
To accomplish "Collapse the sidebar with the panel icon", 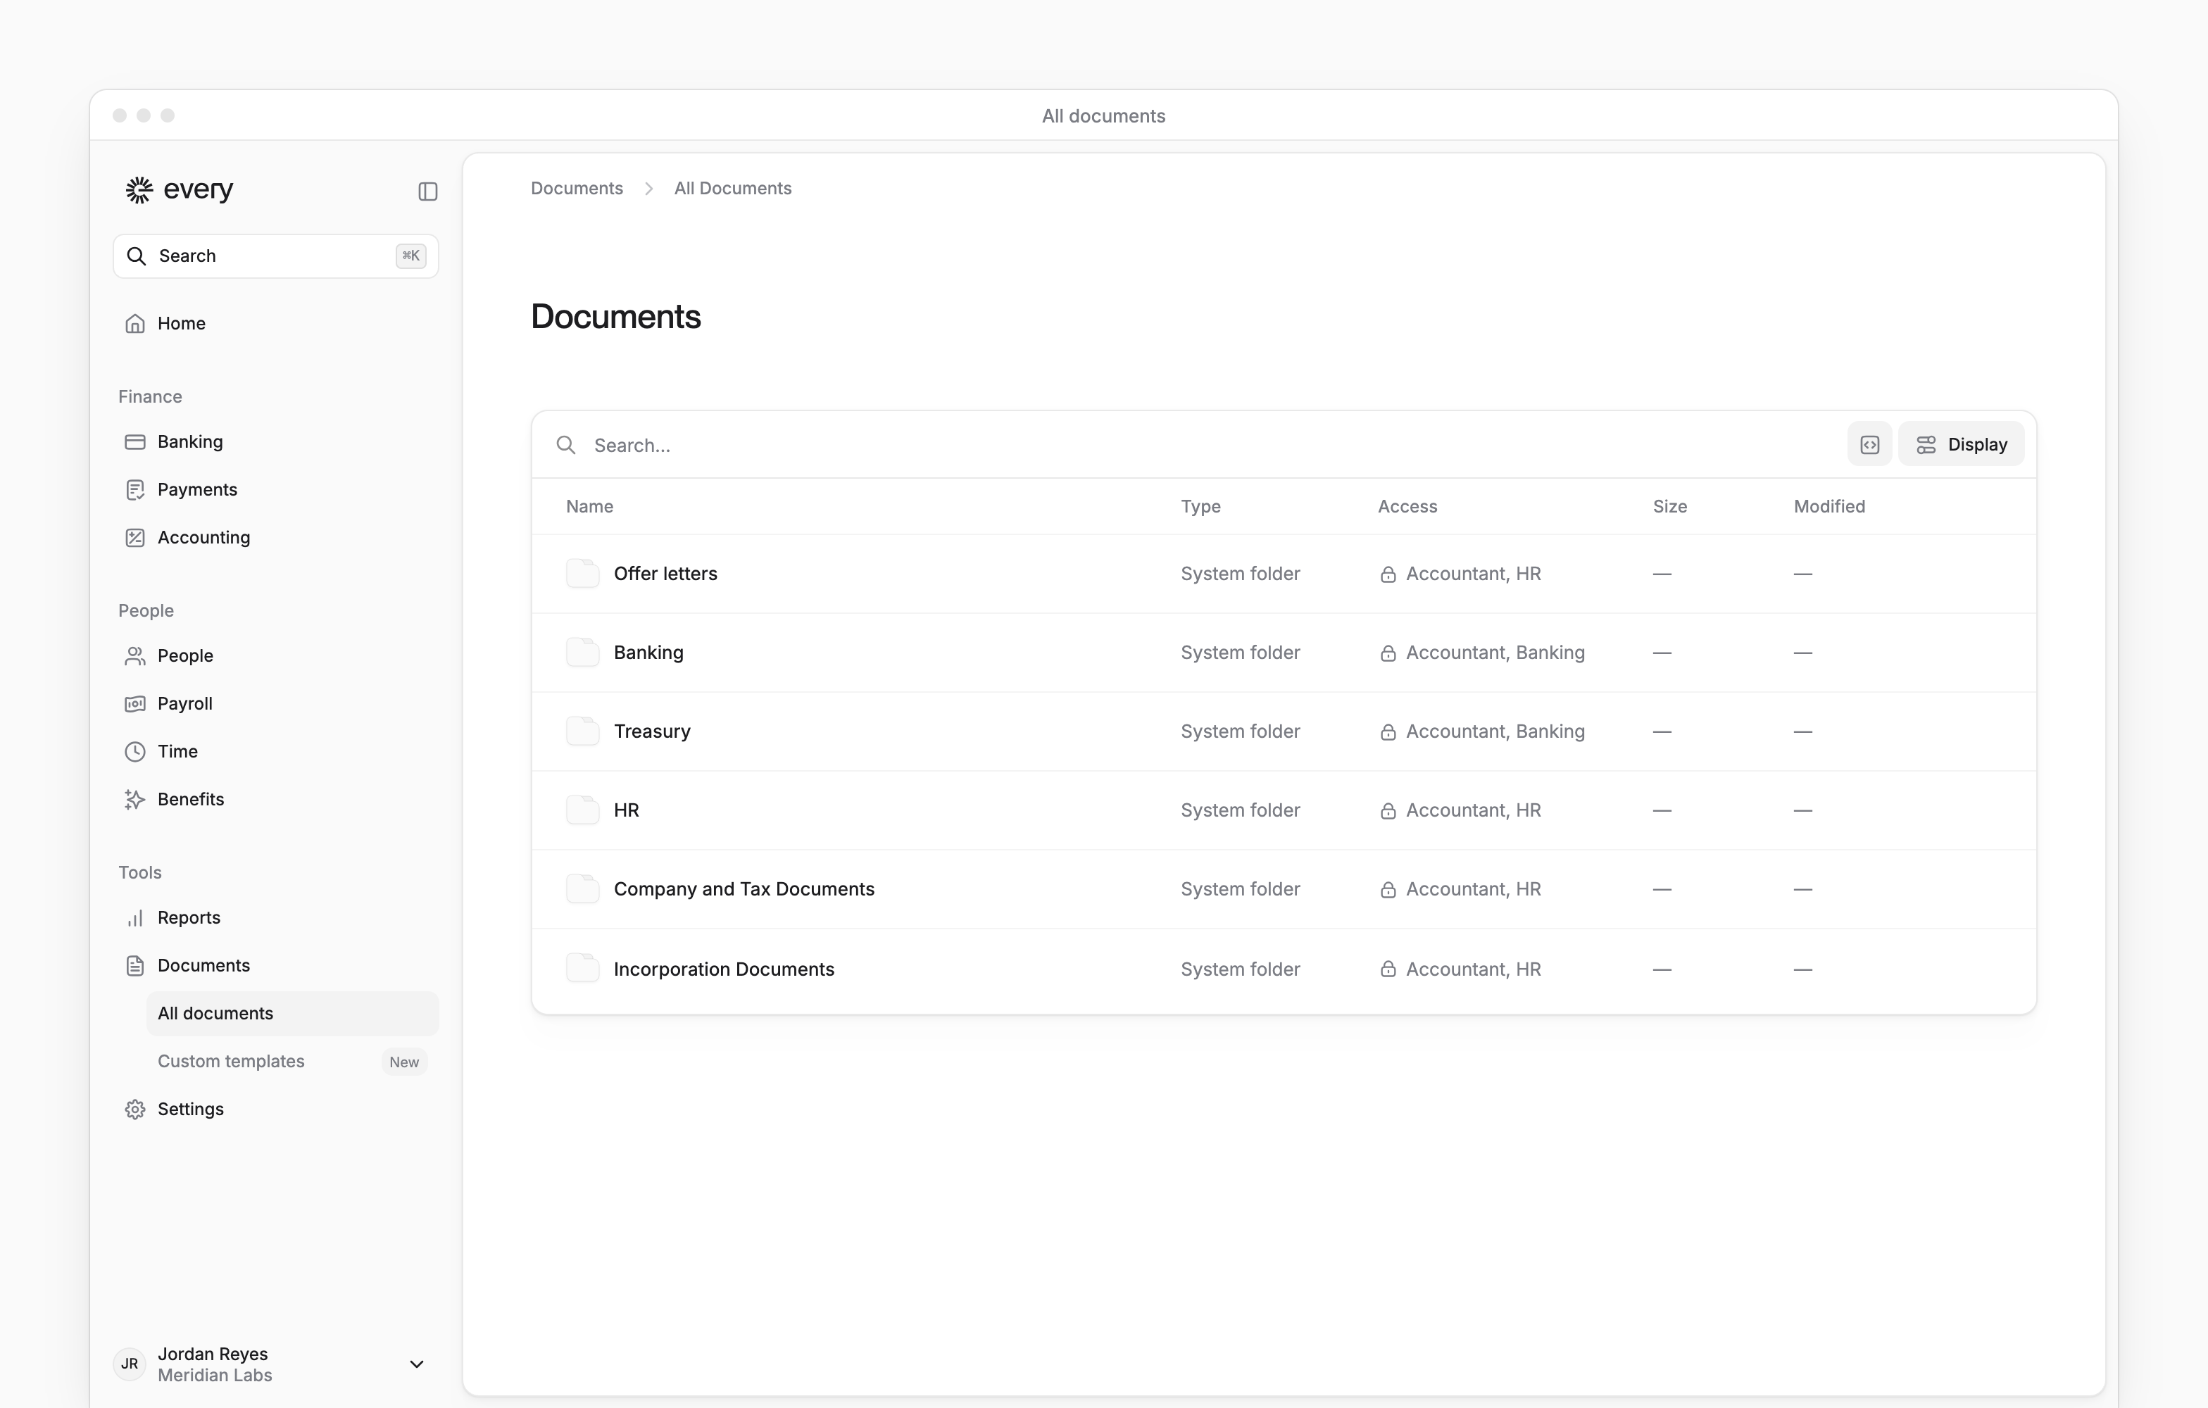I will 427,191.
